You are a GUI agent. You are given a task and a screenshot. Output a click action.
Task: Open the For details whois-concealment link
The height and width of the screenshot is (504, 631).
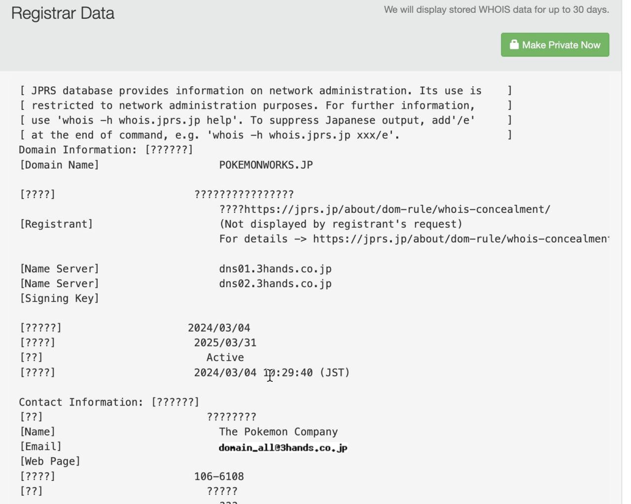[461, 238]
